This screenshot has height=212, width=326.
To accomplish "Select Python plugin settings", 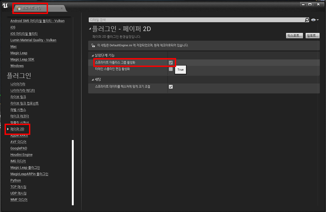I will click(16, 180).
